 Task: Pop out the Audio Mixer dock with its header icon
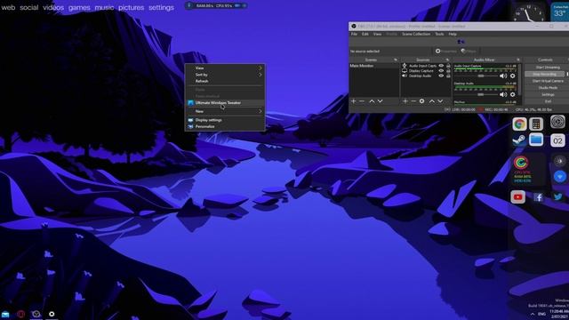[517, 60]
